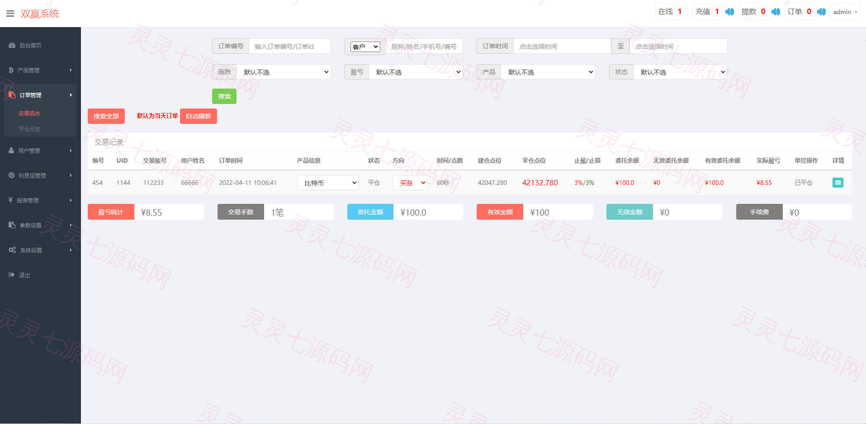Open the 产品 filter dropdown
Screen dimensions: 866x424
pyautogui.click(x=548, y=72)
